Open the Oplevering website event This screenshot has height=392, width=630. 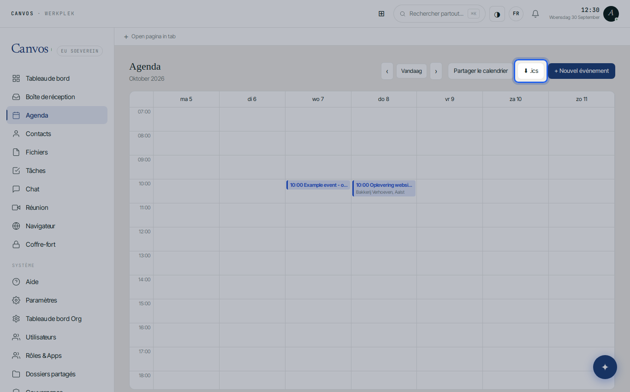tap(384, 188)
